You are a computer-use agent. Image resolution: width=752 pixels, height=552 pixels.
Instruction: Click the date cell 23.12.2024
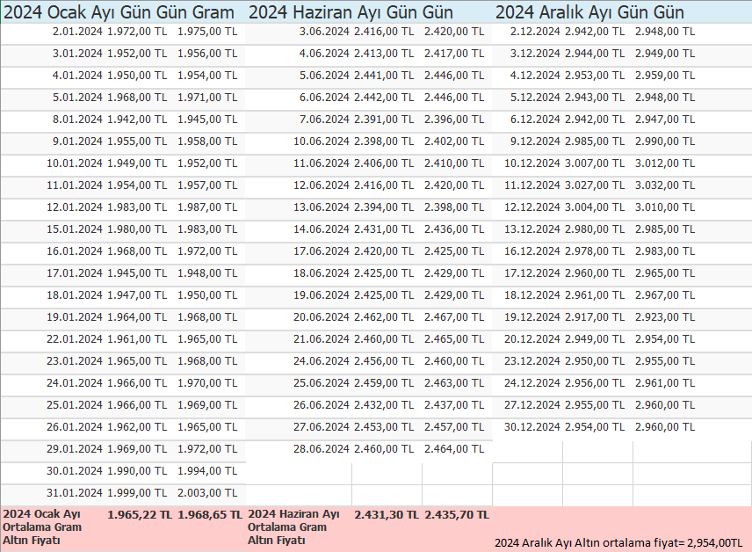(532, 361)
